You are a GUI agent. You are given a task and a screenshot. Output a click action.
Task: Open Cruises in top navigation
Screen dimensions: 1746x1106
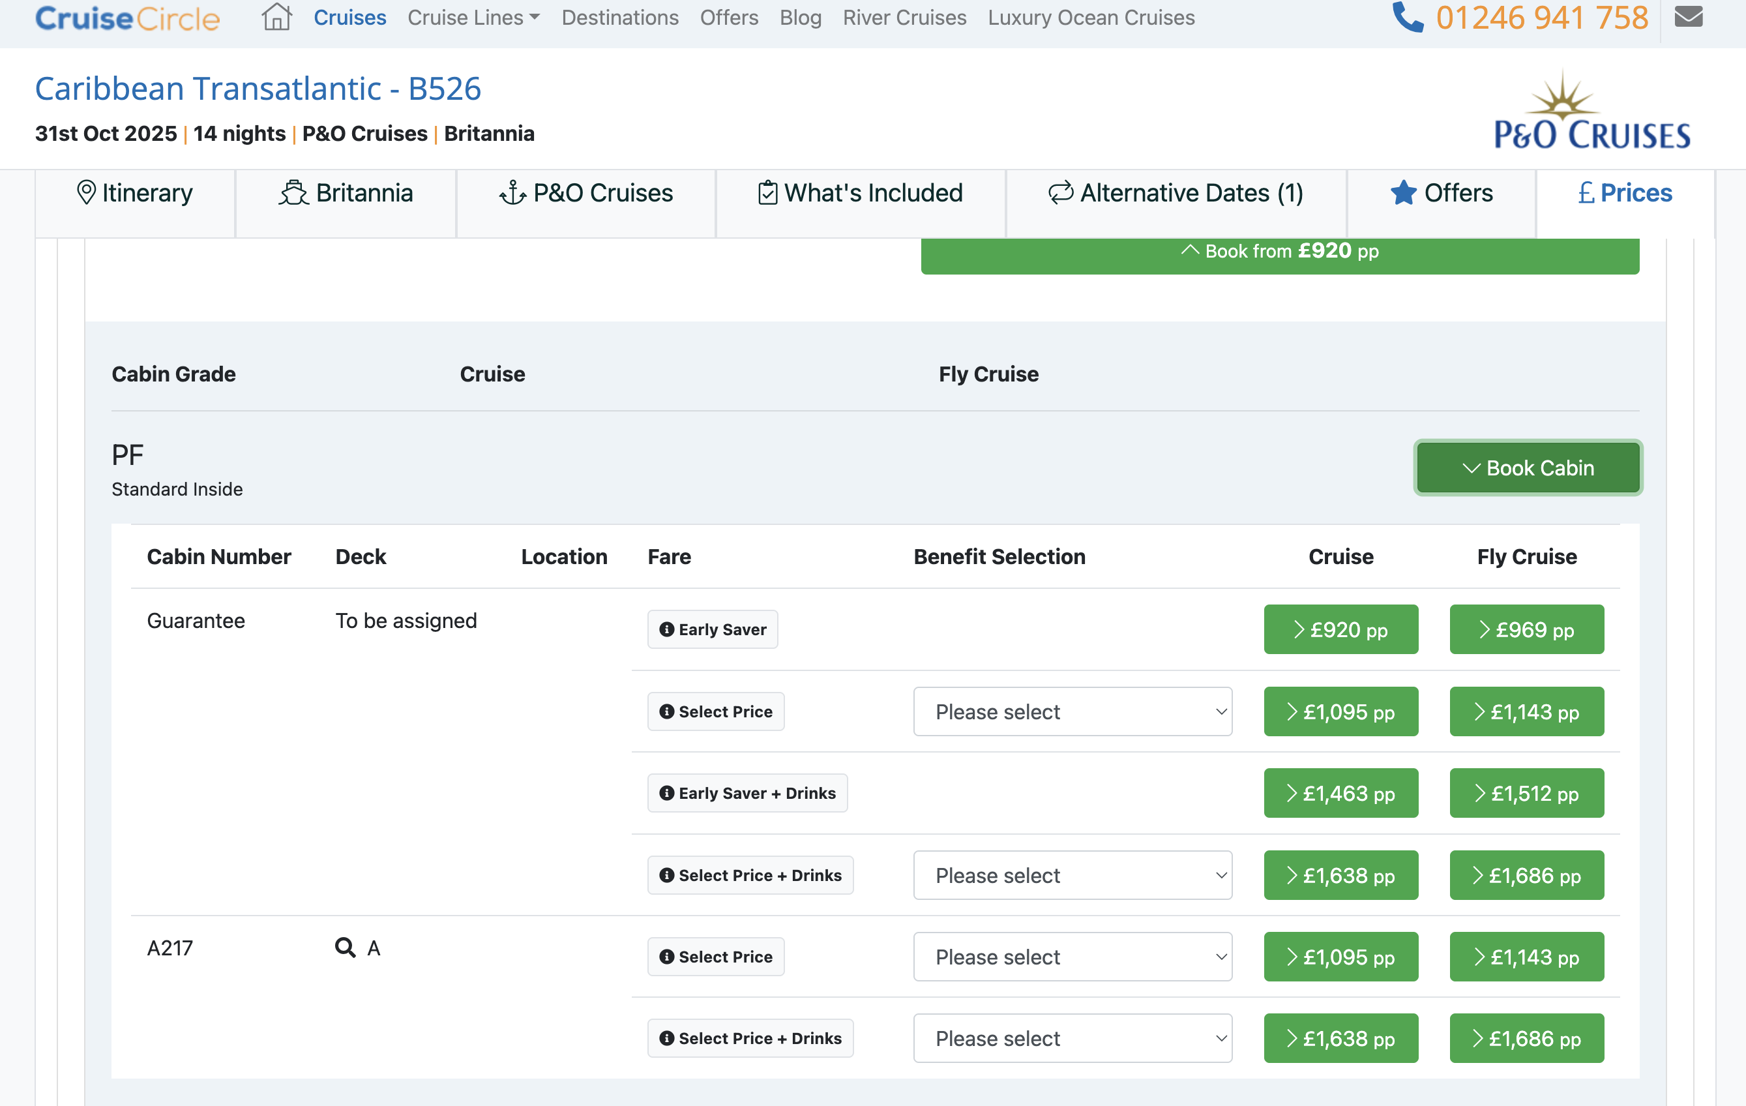pyautogui.click(x=349, y=17)
